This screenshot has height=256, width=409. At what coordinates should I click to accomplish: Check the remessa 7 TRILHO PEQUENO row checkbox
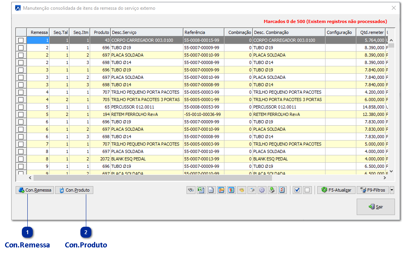21,144
